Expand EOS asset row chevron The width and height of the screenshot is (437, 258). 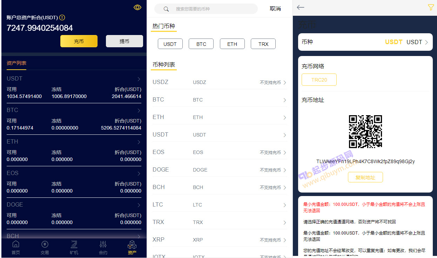(139, 174)
